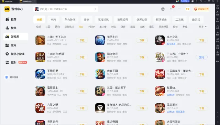Open the downloads icon with badge
Viewport: 220px width, 125px height.
(171, 9)
